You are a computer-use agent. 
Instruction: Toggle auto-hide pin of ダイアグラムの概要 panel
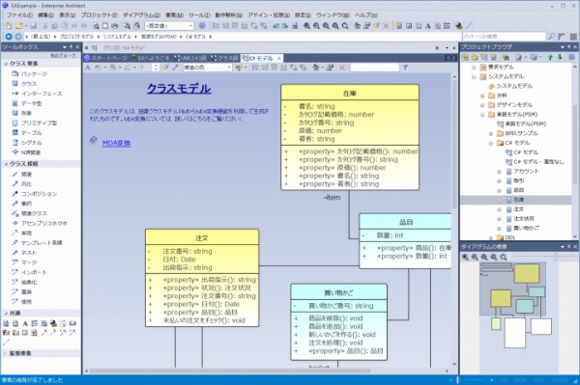click(x=569, y=247)
